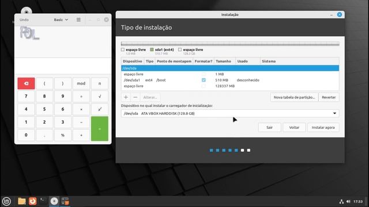
Task: Click the red backspace key in Calculator
Action: click(x=26, y=83)
